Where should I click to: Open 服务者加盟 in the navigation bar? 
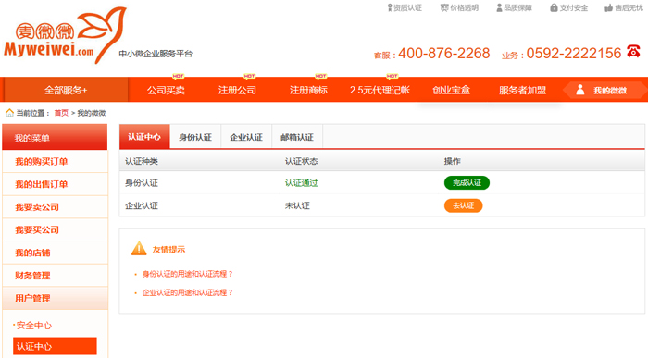(x=522, y=90)
